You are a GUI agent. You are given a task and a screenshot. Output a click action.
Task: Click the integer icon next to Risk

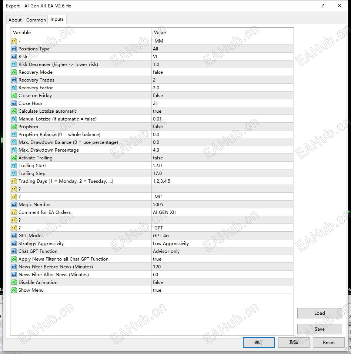pyautogui.click(x=14, y=57)
